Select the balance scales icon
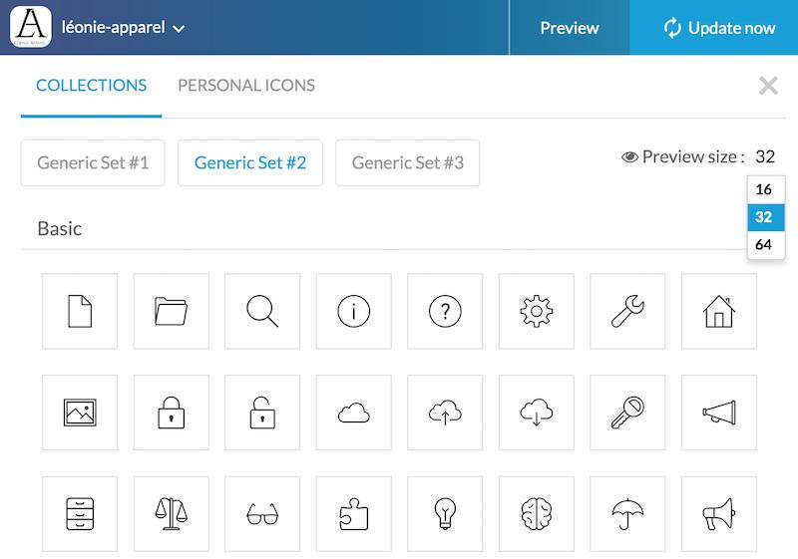This screenshot has height=559, width=798. click(171, 514)
